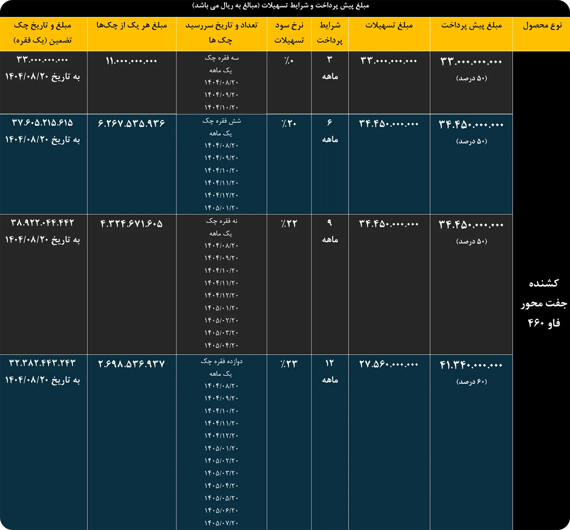570x530 pixels.
Task: Select the '۹ ماهه' payment term cell
Action: pyautogui.click(x=330, y=231)
